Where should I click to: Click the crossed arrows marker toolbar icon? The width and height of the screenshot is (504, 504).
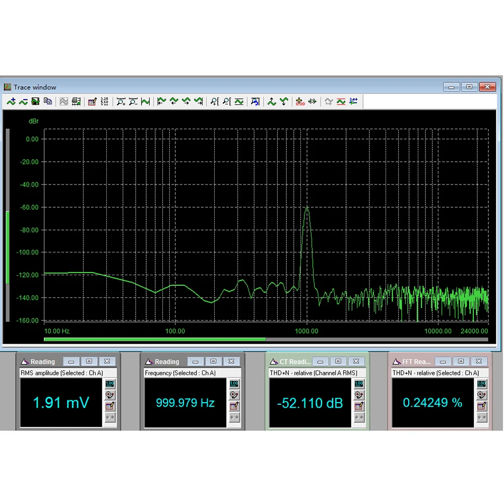(312, 102)
